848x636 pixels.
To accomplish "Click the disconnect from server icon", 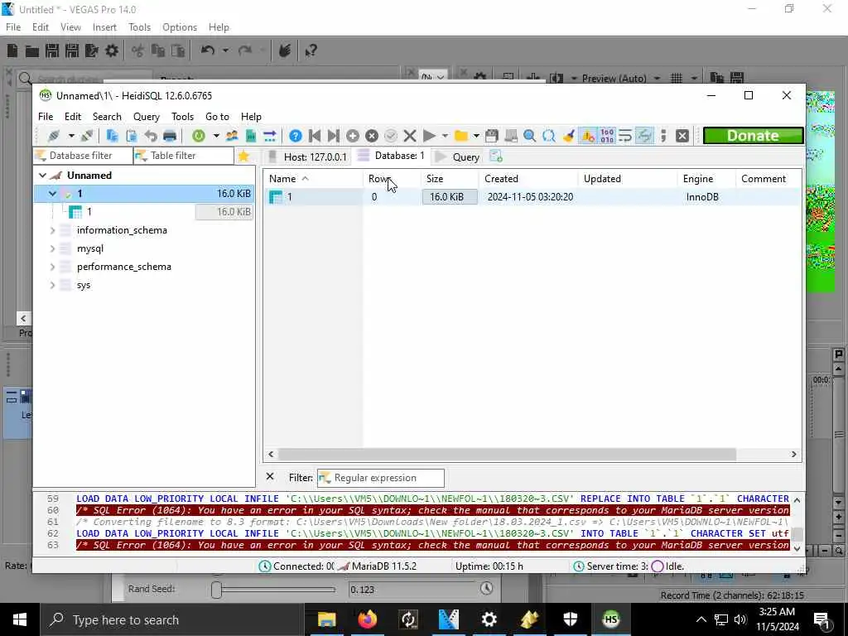I will 87,136.
